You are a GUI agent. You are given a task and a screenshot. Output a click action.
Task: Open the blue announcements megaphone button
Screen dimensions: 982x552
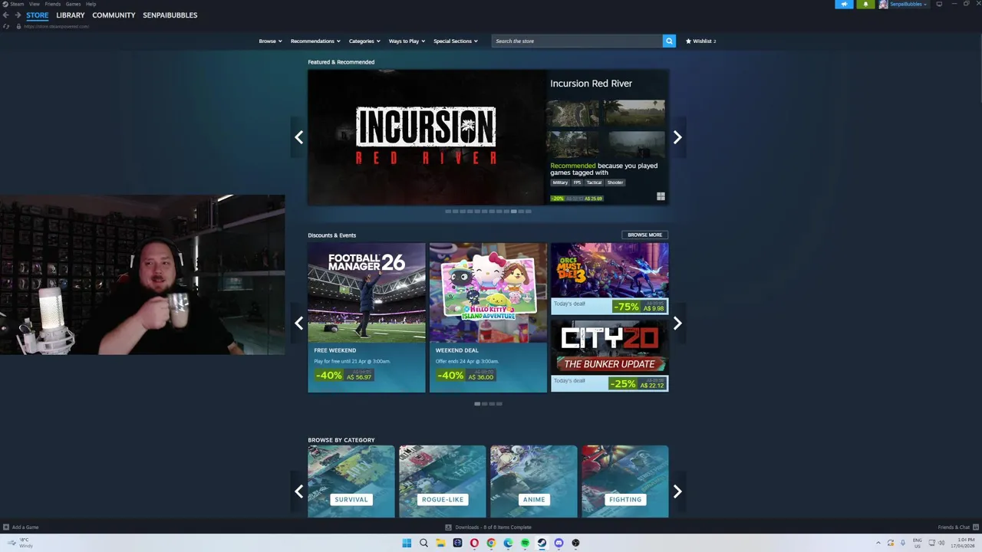(x=844, y=4)
